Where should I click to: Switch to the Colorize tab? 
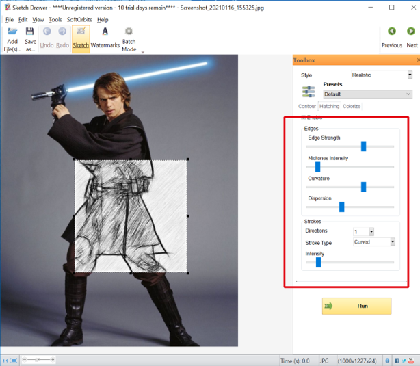tap(352, 106)
